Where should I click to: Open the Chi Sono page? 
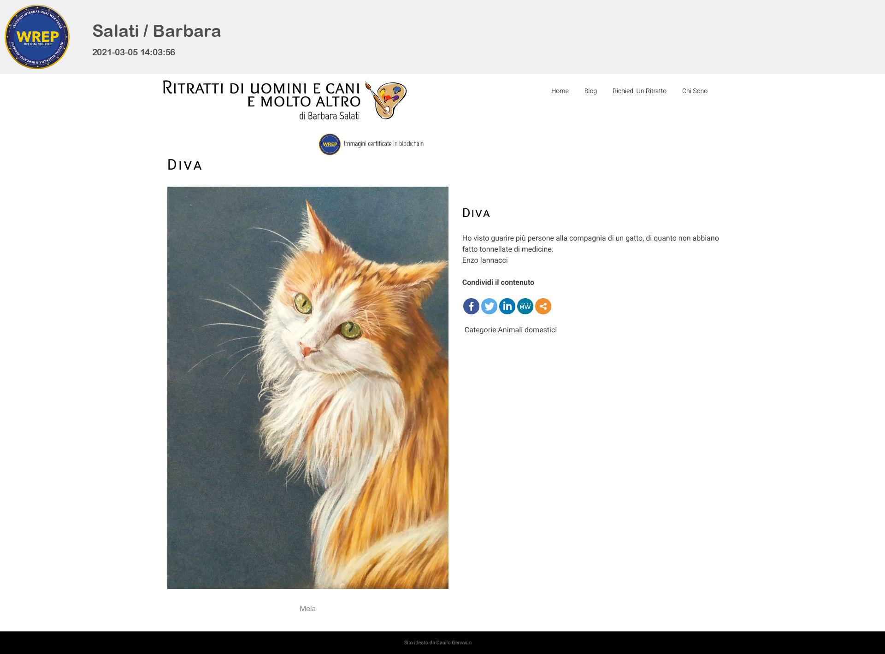coord(695,91)
